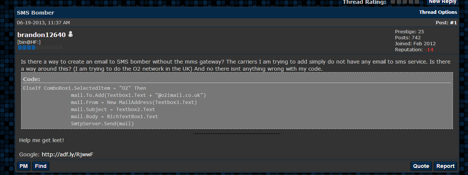The height and width of the screenshot is (175, 468).
Task: Open the Post #1 permalink
Action: (x=453, y=23)
